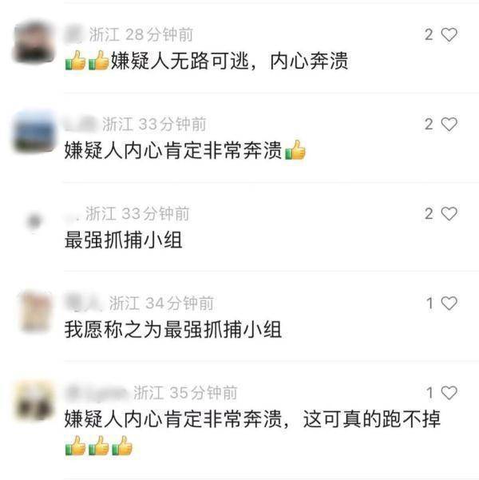Viewport: 479px width, 480px height.
Task: Open small gray avatar beside 最强抓捕小组 comment
Action: coord(34,221)
